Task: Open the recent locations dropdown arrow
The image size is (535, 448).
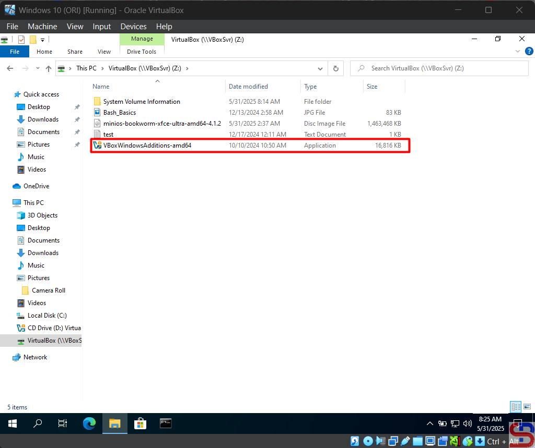Action: 38,68
